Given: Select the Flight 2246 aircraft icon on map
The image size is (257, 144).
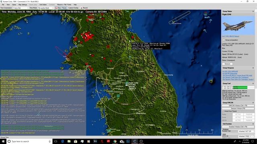Looking at the screenshot, I should [x=127, y=83].
